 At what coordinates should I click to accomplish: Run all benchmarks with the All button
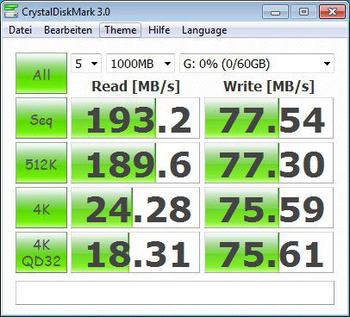coord(41,73)
